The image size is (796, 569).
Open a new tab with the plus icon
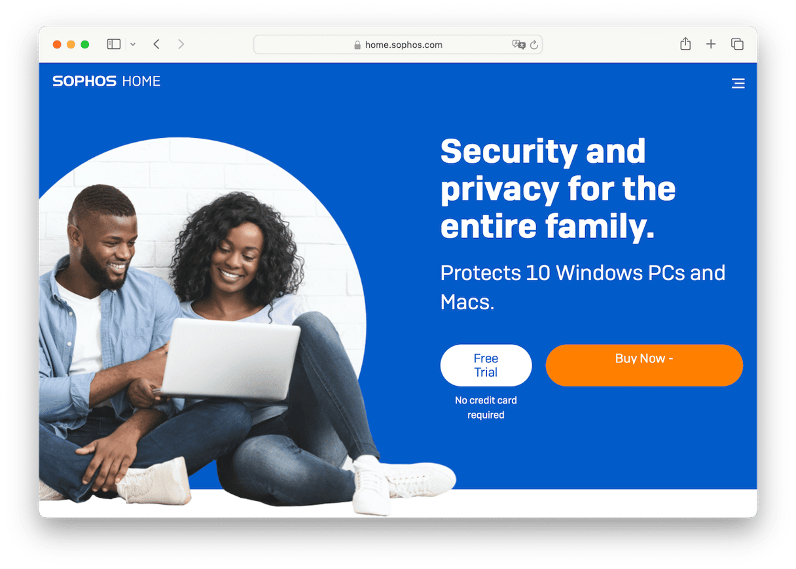(711, 44)
